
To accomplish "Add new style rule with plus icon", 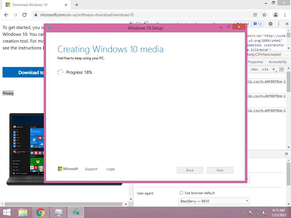I will tap(274, 69).
